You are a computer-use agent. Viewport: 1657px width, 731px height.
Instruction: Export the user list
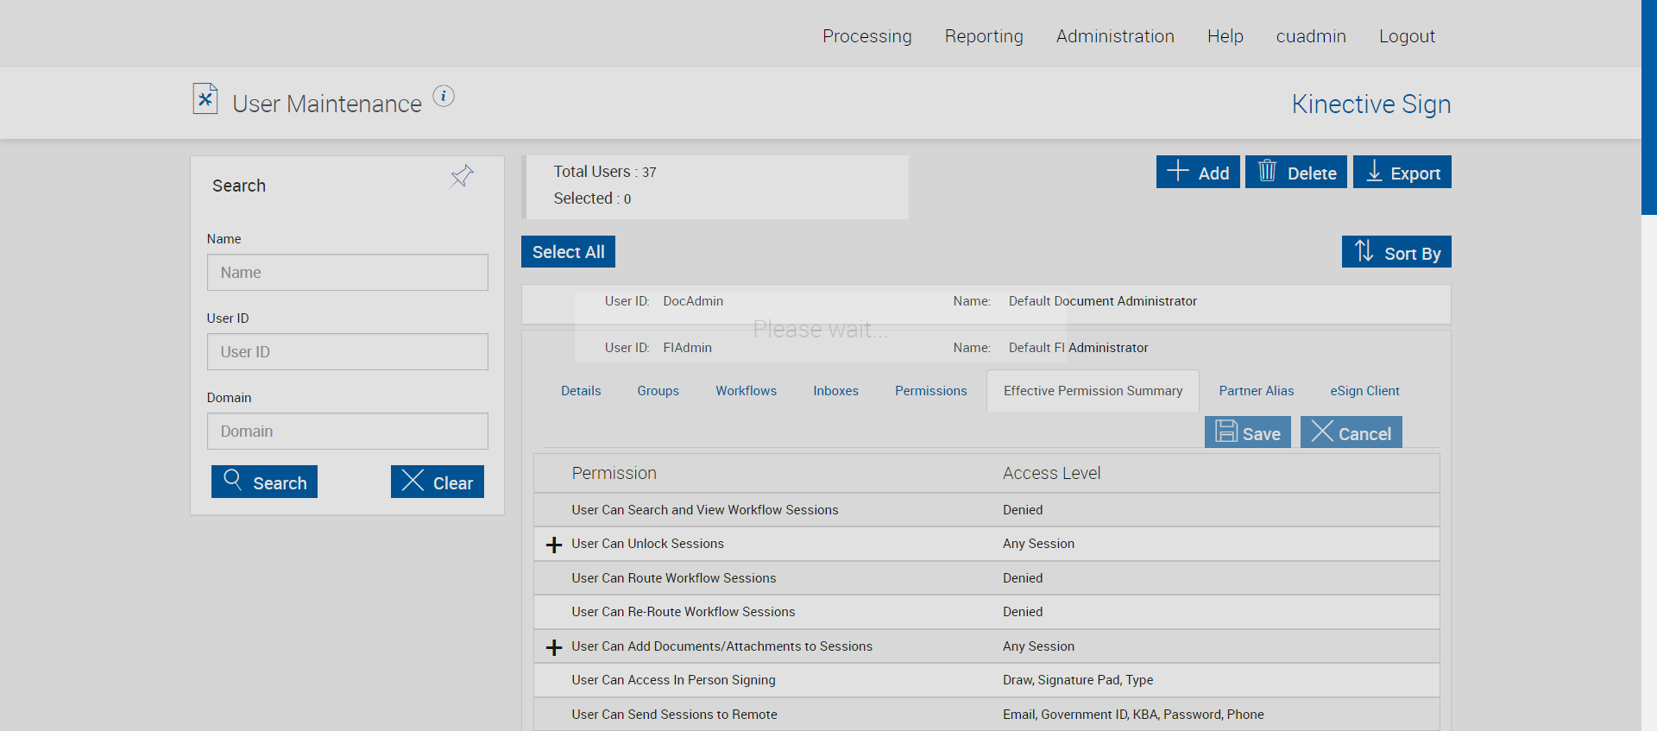point(1402,173)
